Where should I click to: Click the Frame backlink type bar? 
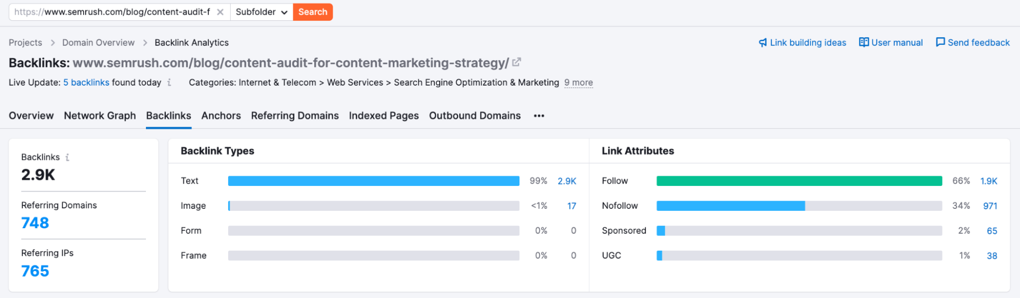374,256
